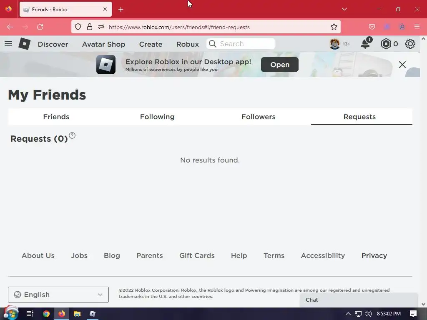
Task: Open the Accessibility footer link
Action: (x=323, y=255)
